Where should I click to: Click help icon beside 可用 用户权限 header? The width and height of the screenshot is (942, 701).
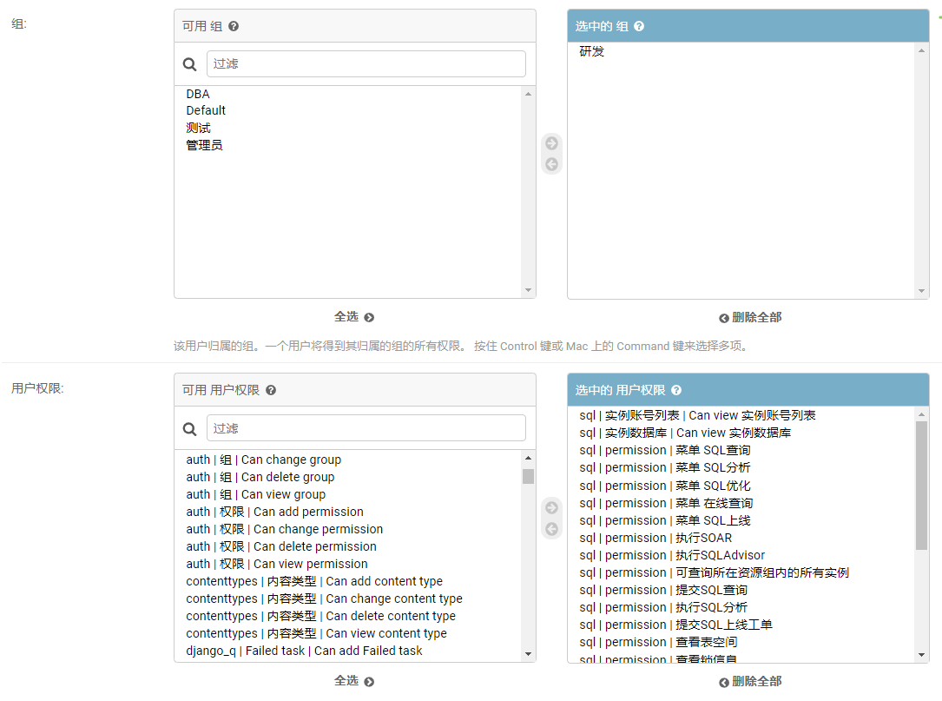271,390
